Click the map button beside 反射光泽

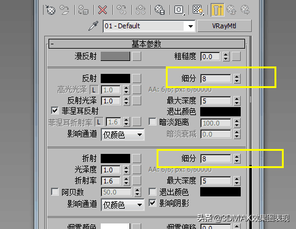click(136, 101)
